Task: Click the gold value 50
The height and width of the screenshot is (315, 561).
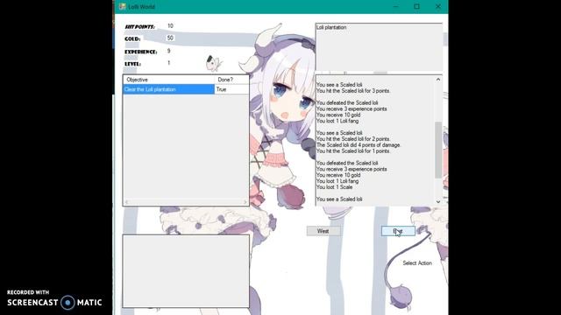Action: [x=170, y=38]
